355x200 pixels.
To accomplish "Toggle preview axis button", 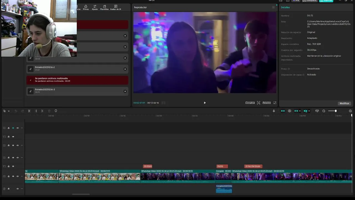I will click(x=305, y=111).
